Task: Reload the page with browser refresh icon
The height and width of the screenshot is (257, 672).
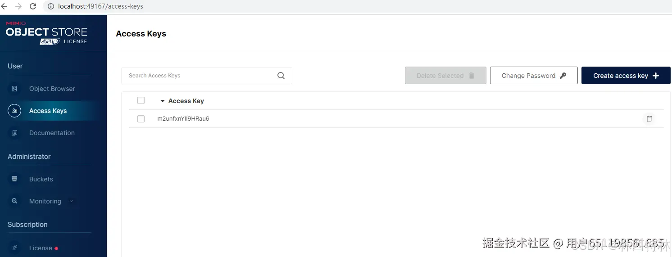Action: (x=33, y=6)
